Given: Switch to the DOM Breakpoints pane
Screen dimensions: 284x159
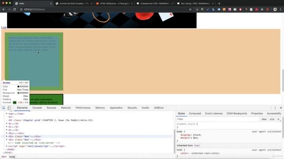Looking at the screenshot, I should coord(237,114).
